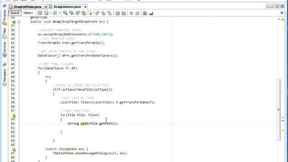Start macro recording with red circle icon
This screenshot has width=288, height=162.
tap(131, 13)
